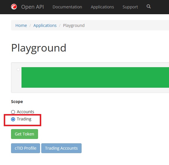Select the Accounts scope radio button
This screenshot has height=165, width=169.
tap(13, 112)
